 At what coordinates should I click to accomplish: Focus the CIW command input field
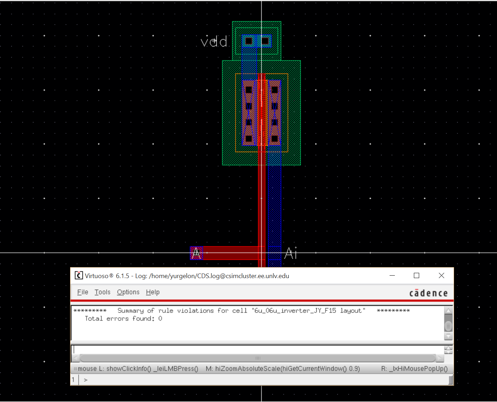pos(257,350)
